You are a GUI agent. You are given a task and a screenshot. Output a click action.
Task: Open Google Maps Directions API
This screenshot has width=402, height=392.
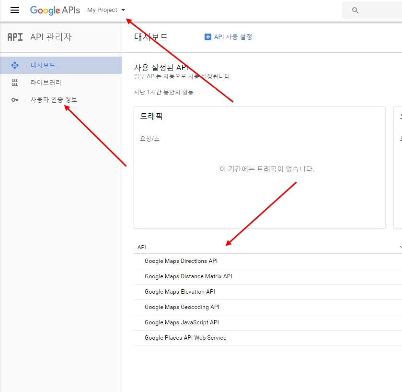click(x=181, y=261)
